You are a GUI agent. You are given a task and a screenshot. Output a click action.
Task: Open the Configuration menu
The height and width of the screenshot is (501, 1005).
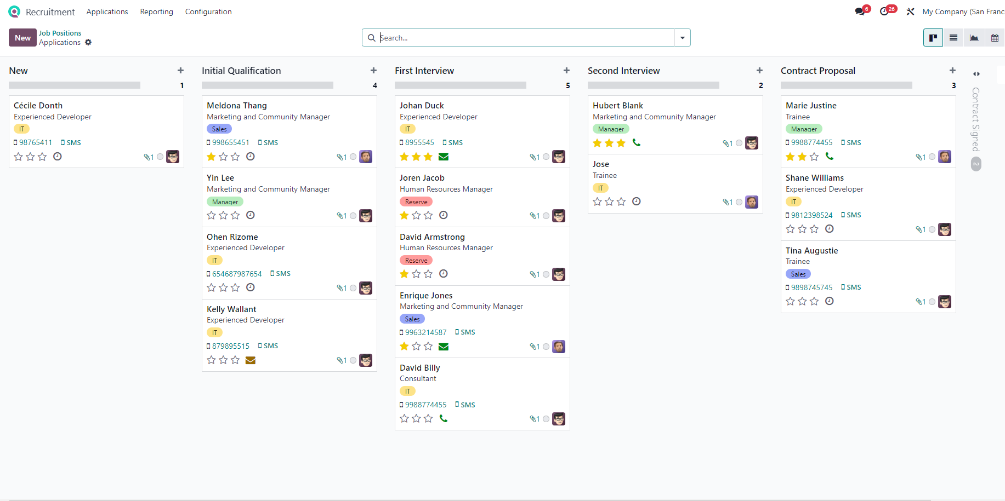coord(208,11)
